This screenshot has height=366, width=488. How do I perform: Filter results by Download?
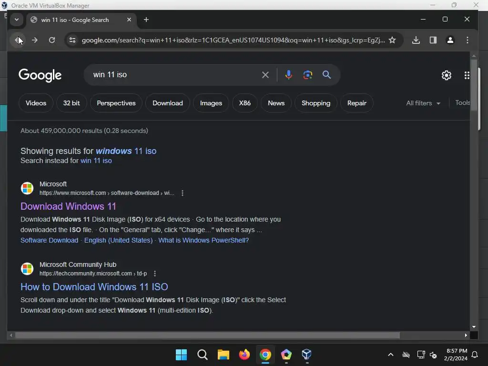pos(167,103)
